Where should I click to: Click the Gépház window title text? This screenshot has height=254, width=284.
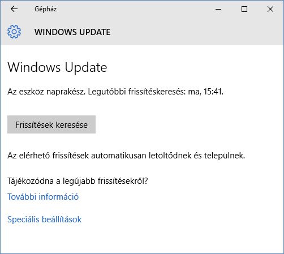point(45,9)
